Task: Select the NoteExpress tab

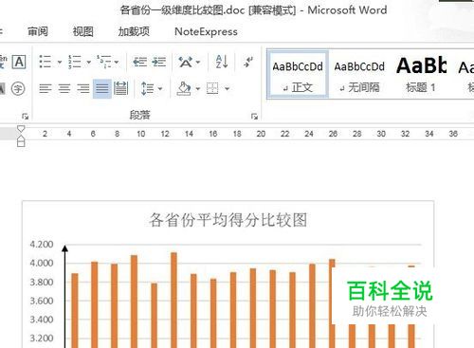Action: pyautogui.click(x=206, y=31)
